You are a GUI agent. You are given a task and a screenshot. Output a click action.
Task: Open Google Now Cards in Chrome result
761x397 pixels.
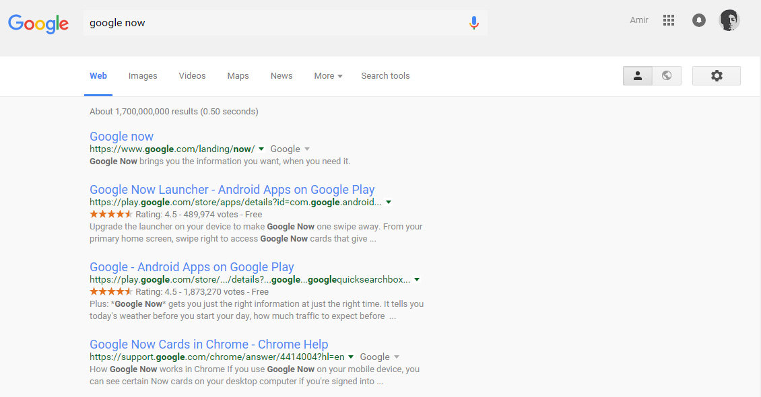pyautogui.click(x=209, y=344)
